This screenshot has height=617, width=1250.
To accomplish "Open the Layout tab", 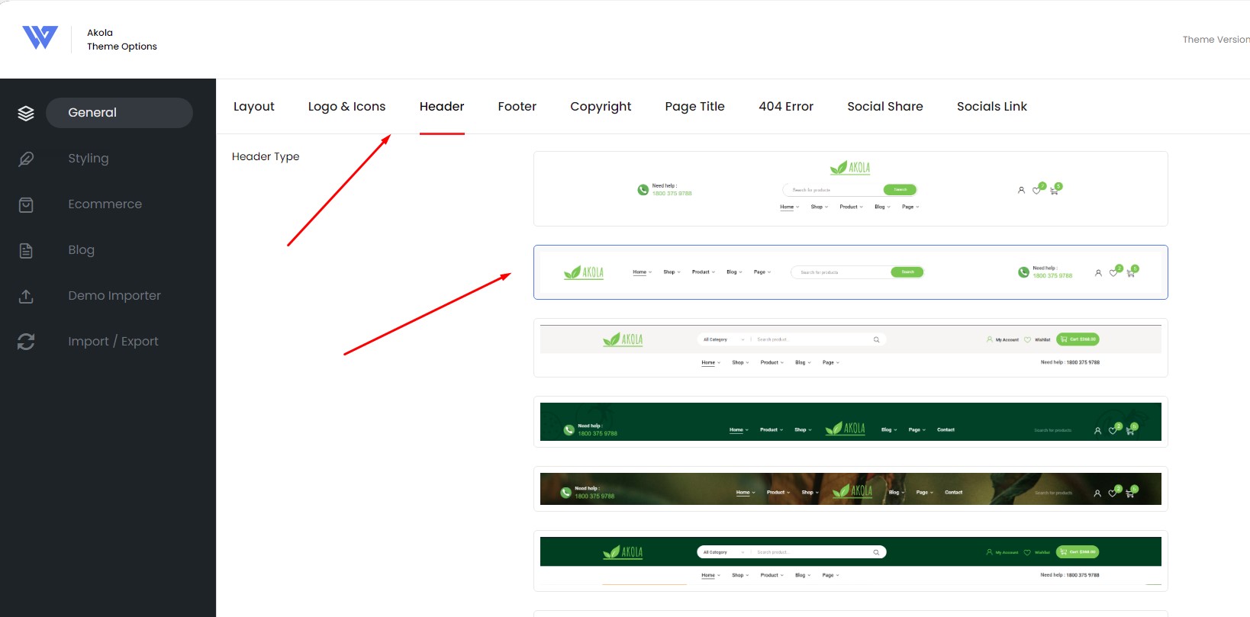I will (254, 107).
